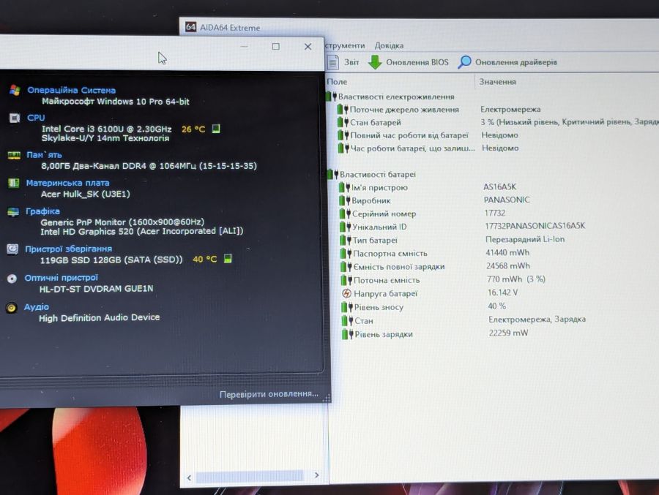Viewport: 659px width, 495px height.
Task: Click the Звіт report button
Action: tap(351, 62)
